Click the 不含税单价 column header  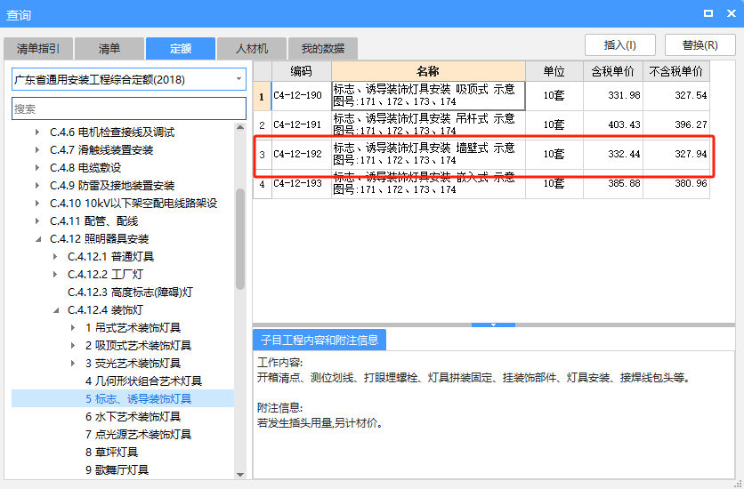pyautogui.click(x=676, y=71)
